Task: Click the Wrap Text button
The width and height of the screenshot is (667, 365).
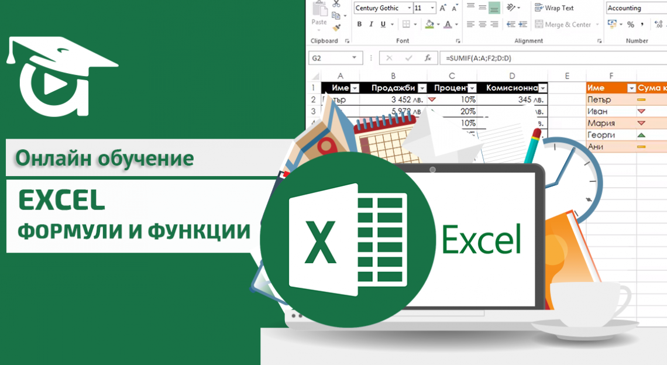Action: pos(554,8)
